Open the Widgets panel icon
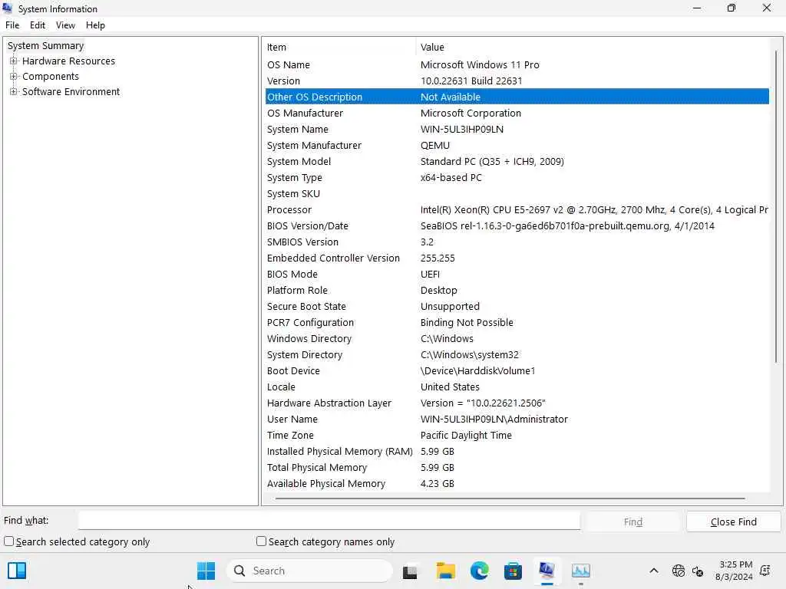Image resolution: width=786 pixels, height=589 pixels. click(x=17, y=571)
